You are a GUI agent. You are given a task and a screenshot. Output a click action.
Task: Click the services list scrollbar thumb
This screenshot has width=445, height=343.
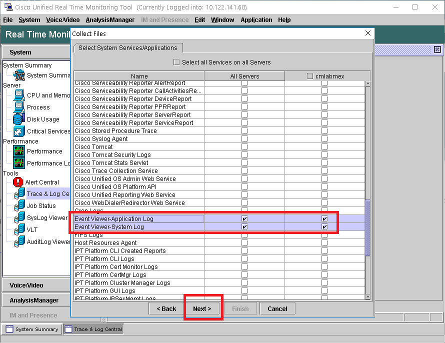point(368,228)
